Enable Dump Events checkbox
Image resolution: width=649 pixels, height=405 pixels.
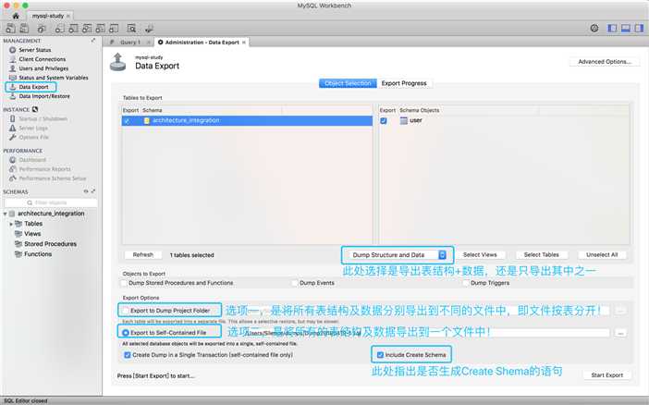(x=295, y=283)
